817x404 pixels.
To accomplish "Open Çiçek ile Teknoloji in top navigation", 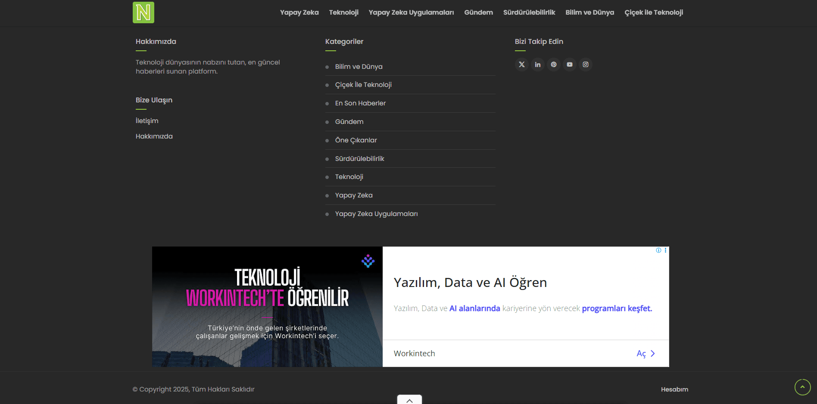I will point(654,12).
